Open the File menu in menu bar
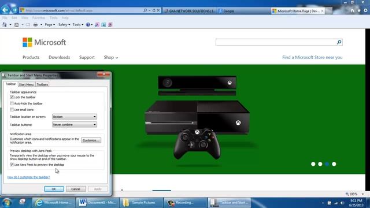 click(5, 18)
